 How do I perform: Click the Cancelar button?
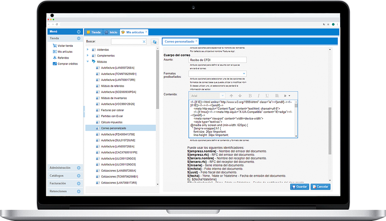tap(320, 187)
